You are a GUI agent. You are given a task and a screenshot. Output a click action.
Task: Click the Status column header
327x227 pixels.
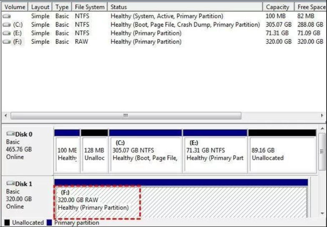click(185, 7)
